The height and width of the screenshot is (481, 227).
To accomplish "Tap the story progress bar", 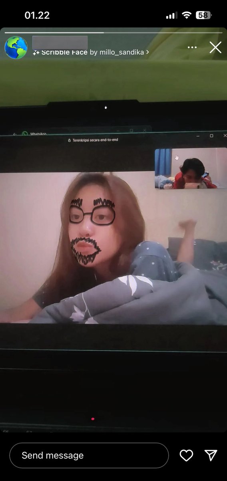I will [x=113, y=32].
